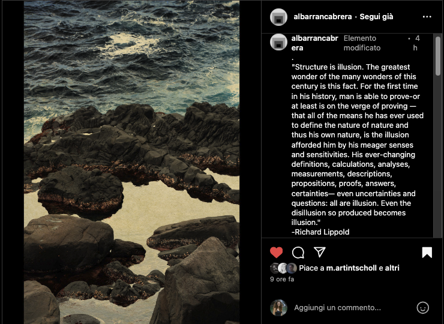Click the 9 ore fa timestamp
This screenshot has height=324, width=444.
282,279
